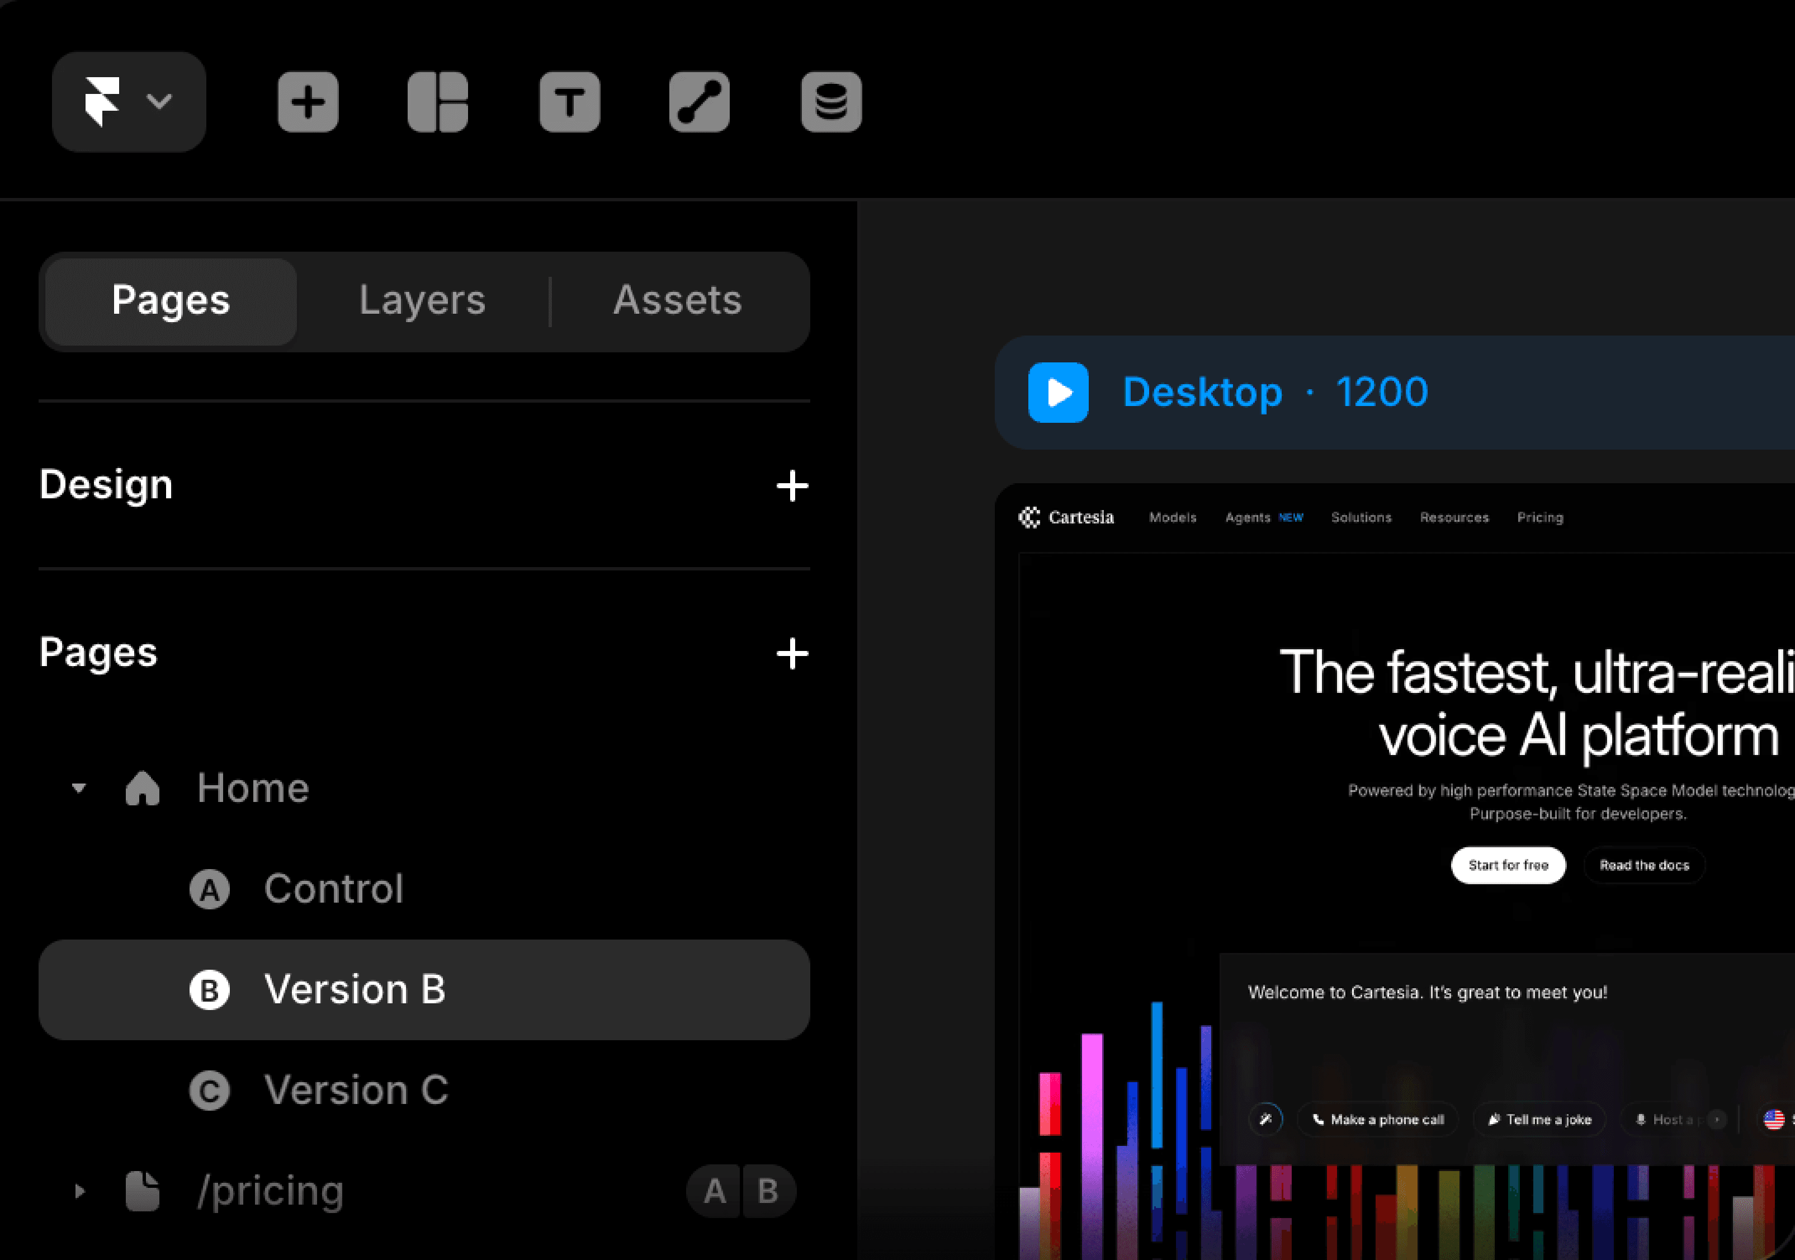Click the Home page house icon
This screenshot has height=1260, width=1795.
(142, 789)
